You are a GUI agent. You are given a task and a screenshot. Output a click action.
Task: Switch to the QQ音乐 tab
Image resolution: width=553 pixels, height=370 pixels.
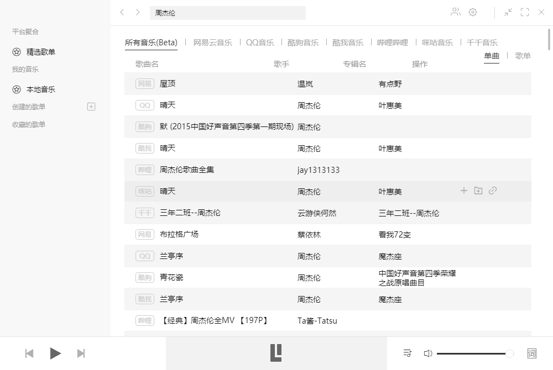(260, 42)
